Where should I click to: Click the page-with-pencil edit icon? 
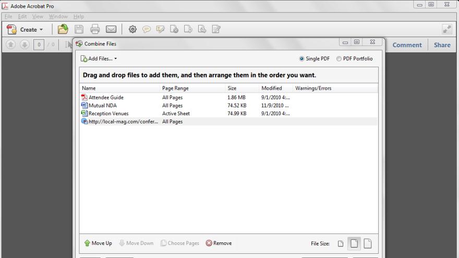tap(216, 29)
